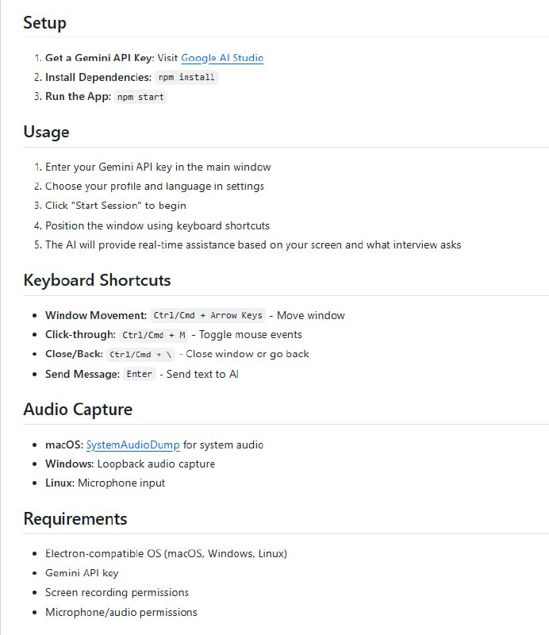Click the Ctrl/Cmd + M shortcut code

coord(154,335)
